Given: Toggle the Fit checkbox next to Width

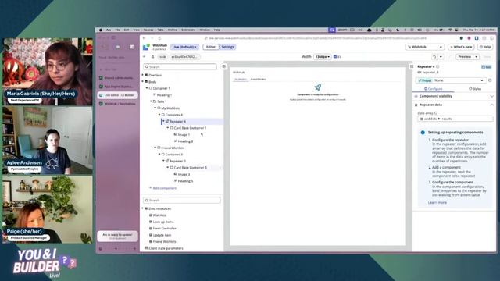Looking at the screenshot, I should coord(335,57).
